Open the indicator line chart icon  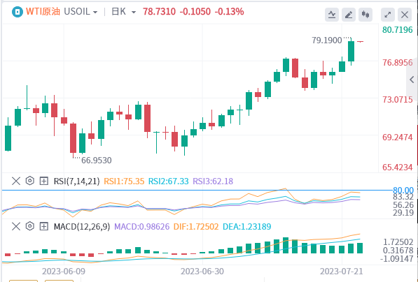(x=332, y=15)
